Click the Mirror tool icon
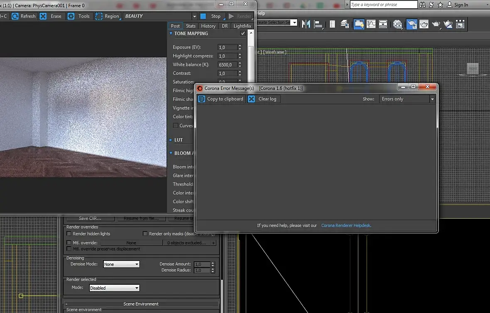The height and width of the screenshot is (313, 490). pos(306,24)
